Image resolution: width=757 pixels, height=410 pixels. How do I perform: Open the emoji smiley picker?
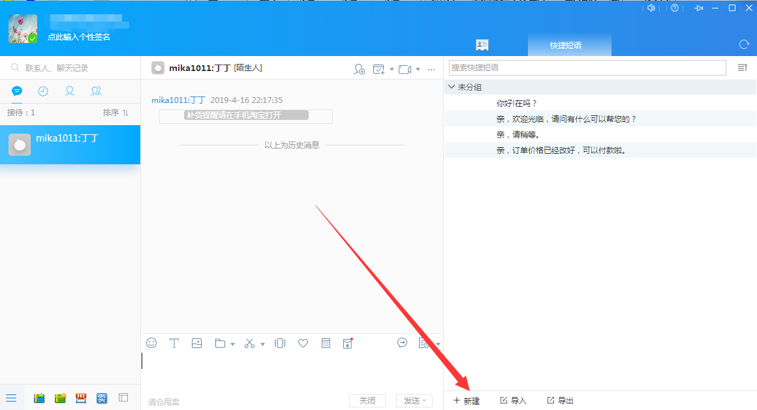tap(151, 343)
